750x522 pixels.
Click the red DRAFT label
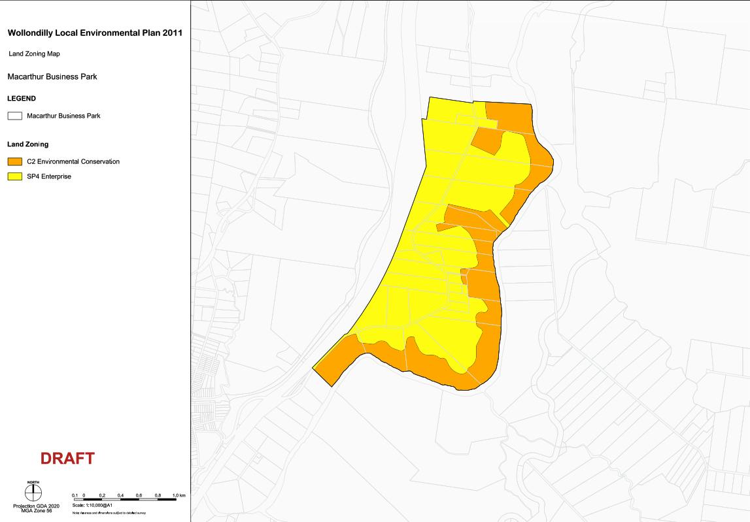67,459
